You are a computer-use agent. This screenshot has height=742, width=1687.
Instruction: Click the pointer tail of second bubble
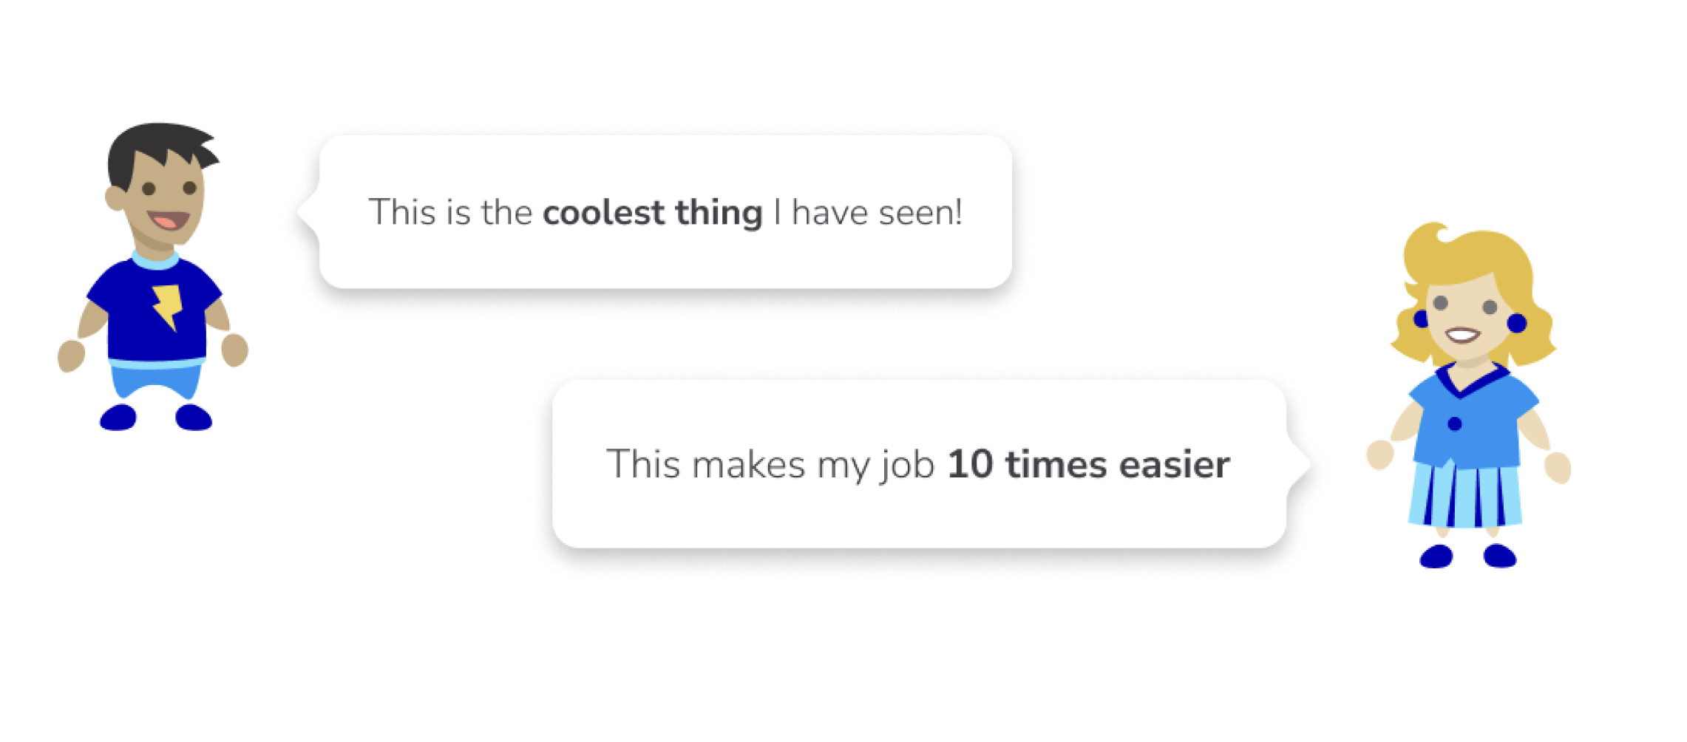pyautogui.click(x=1300, y=464)
